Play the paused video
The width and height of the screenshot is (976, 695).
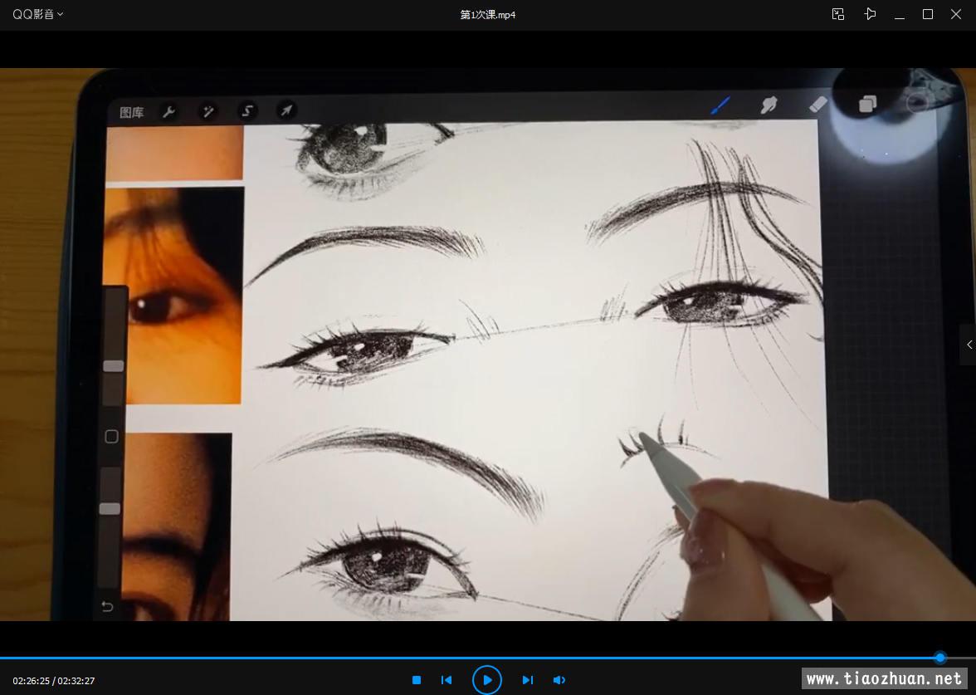(486, 680)
